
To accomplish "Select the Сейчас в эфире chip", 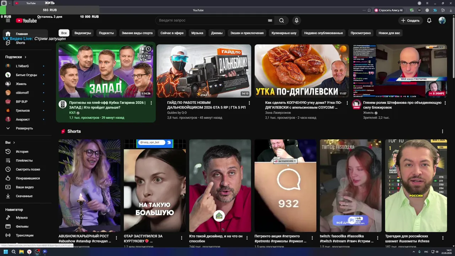I will (x=172, y=33).
